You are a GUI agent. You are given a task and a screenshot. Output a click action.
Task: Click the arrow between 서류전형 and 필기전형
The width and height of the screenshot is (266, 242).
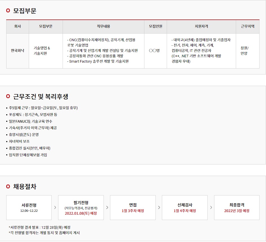click(x=55, y=208)
